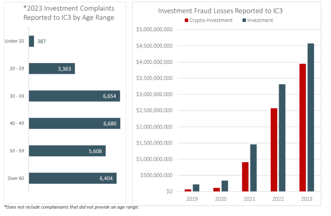Click the 30 - 39 bar showing 6,654
This screenshot has width=331, height=216.
[x=74, y=96]
